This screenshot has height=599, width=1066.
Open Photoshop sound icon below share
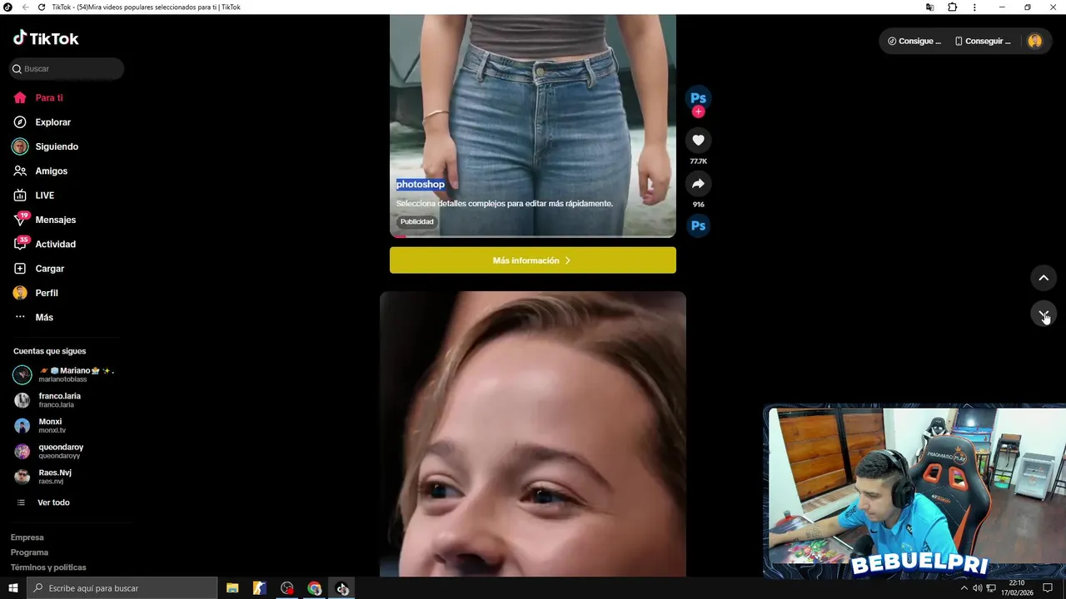[x=698, y=225]
